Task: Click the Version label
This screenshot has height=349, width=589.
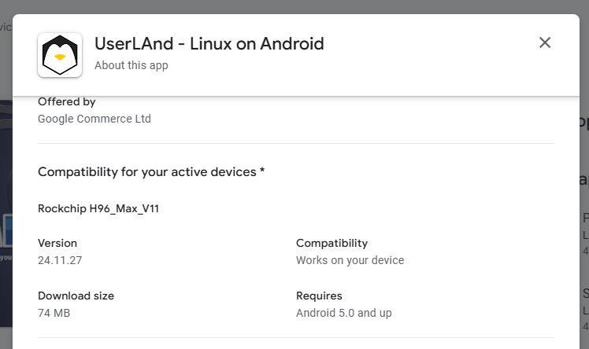Action: [x=57, y=243]
